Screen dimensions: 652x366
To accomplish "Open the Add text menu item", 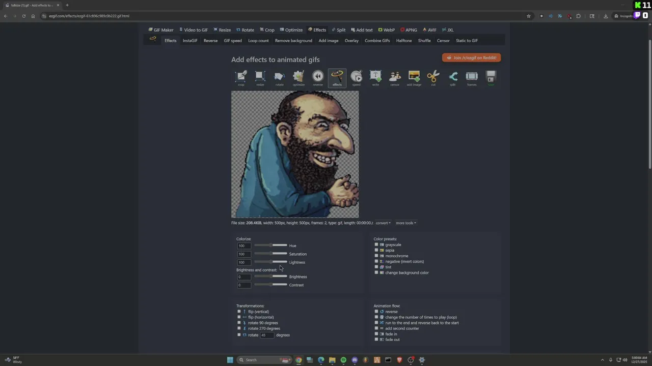I will [362, 30].
